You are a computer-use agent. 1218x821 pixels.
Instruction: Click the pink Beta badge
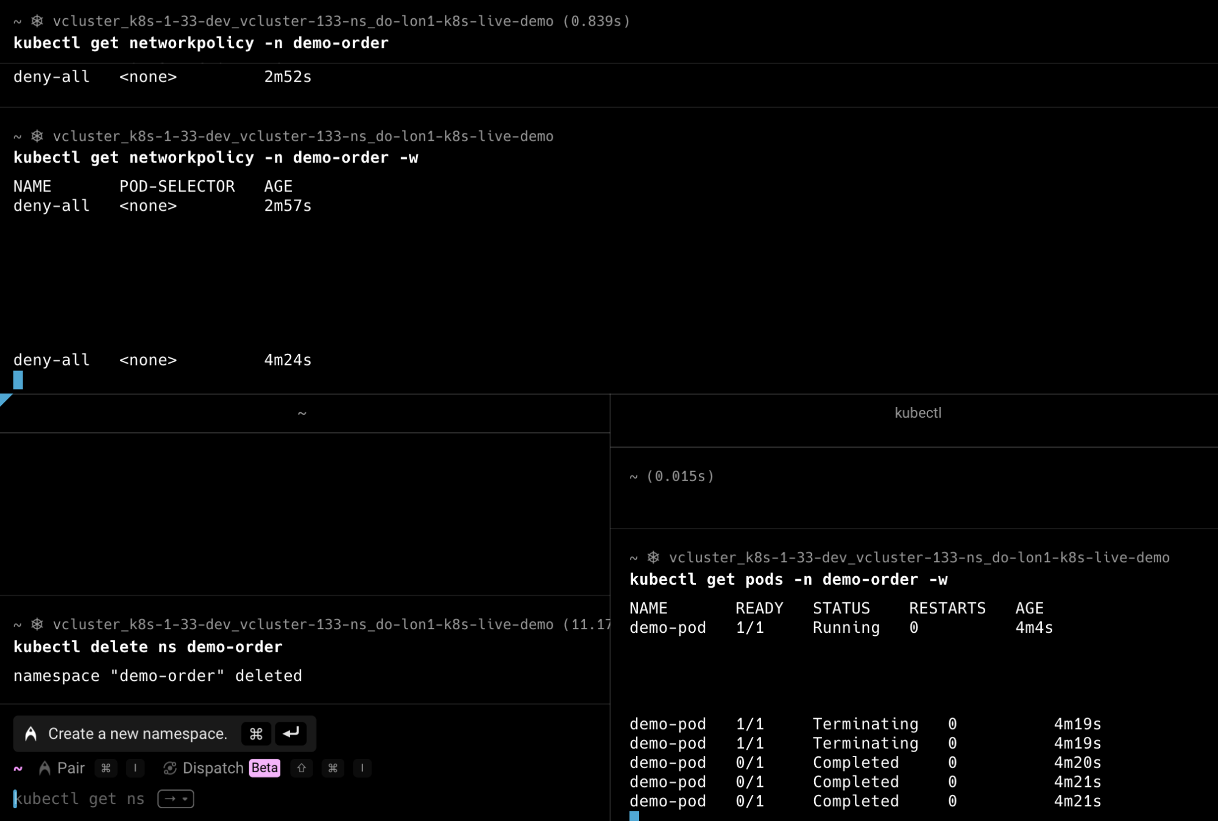264,768
